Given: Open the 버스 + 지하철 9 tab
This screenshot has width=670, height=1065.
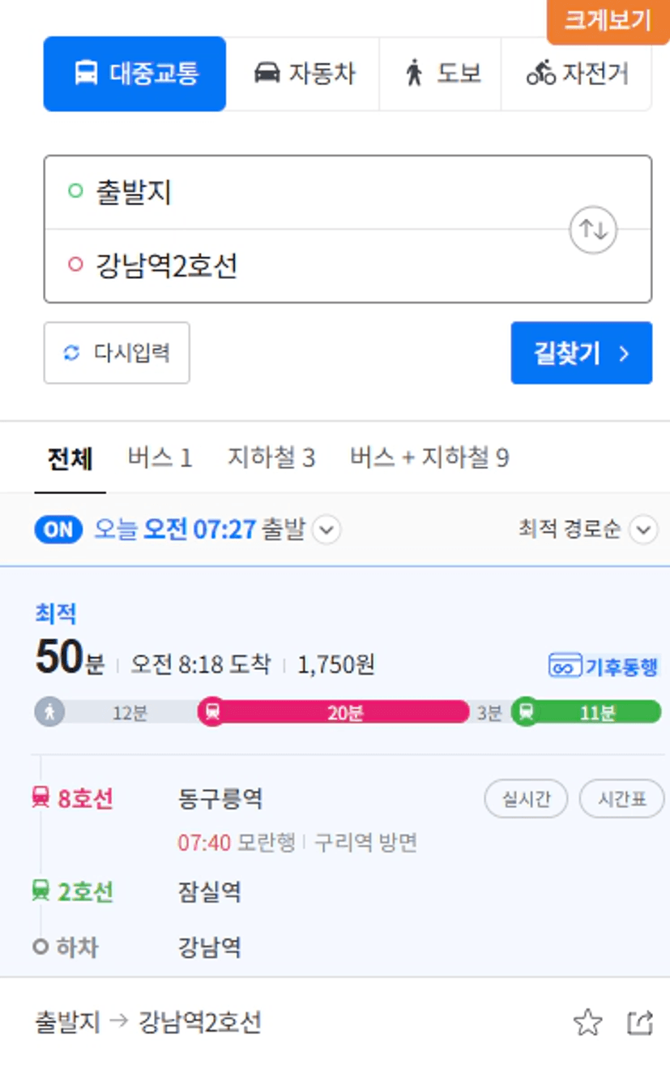Looking at the screenshot, I should pos(429,458).
